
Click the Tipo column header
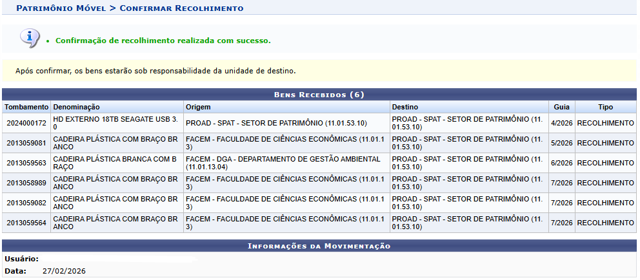(x=605, y=107)
